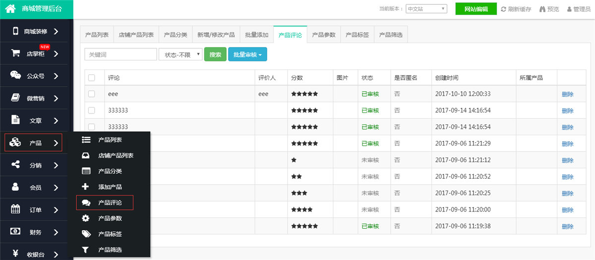The image size is (595, 260).
Task: Click the 产品参数 tab in the top bar
Action: click(x=324, y=35)
